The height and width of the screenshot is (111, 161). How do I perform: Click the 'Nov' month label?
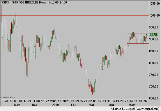(17, 105)
